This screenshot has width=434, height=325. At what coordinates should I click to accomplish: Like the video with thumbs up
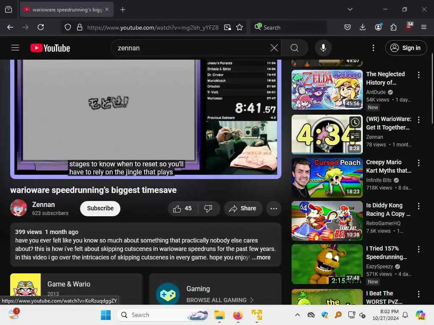182,208
